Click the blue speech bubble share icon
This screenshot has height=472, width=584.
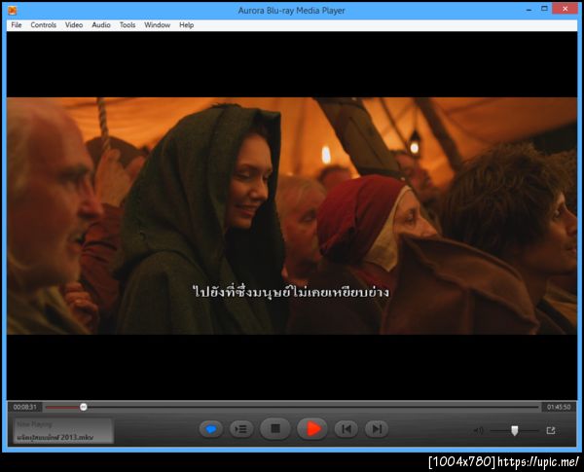(211, 429)
